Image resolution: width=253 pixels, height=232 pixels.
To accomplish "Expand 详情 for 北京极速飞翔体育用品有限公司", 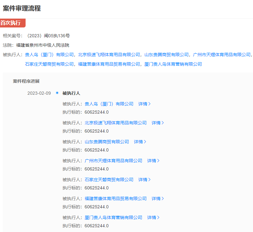I will click(158, 123).
